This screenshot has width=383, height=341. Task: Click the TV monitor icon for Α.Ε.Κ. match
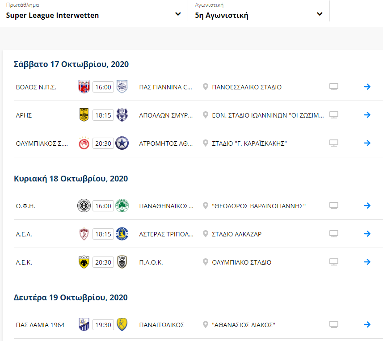[x=334, y=262]
